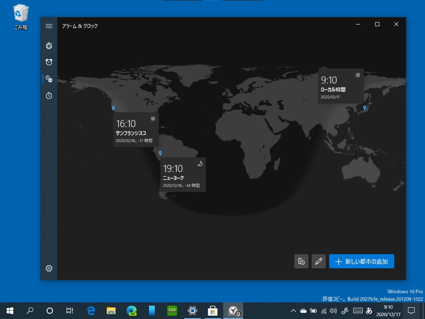Click the 16:10 time text
Screen dimensions: 425x319
pos(126,124)
